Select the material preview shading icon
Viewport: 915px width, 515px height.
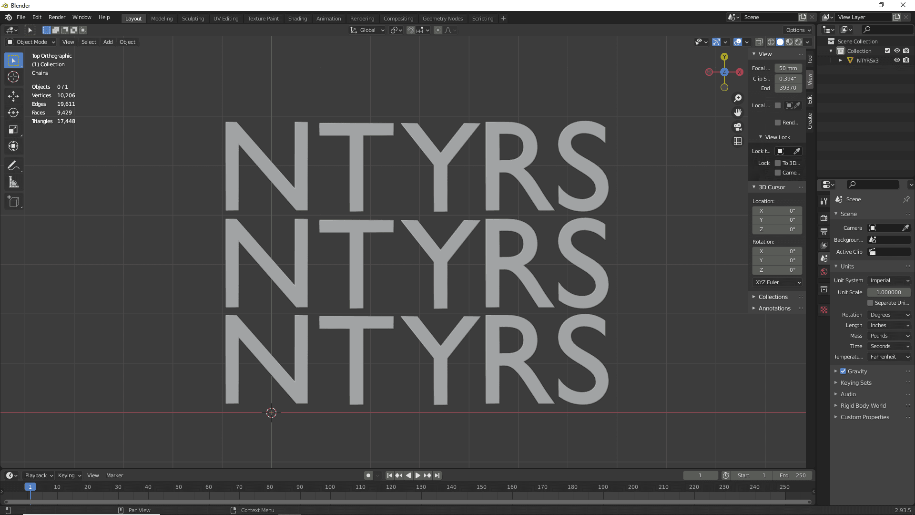[789, 42]
